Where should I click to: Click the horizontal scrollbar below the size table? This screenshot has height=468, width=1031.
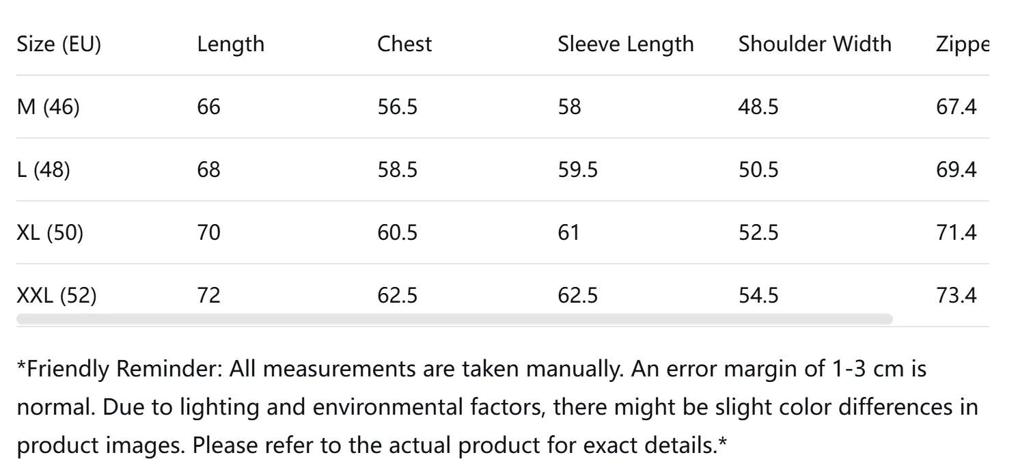pyautogui.click(x=454, y=319)
